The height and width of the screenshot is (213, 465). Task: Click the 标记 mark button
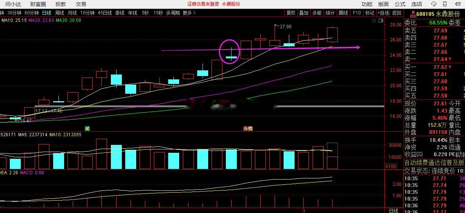(x=370, y=13)
